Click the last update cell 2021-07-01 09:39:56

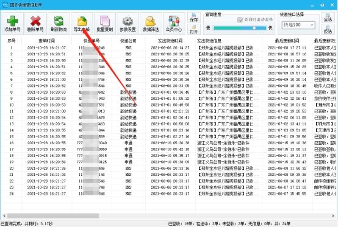[287, 137]
